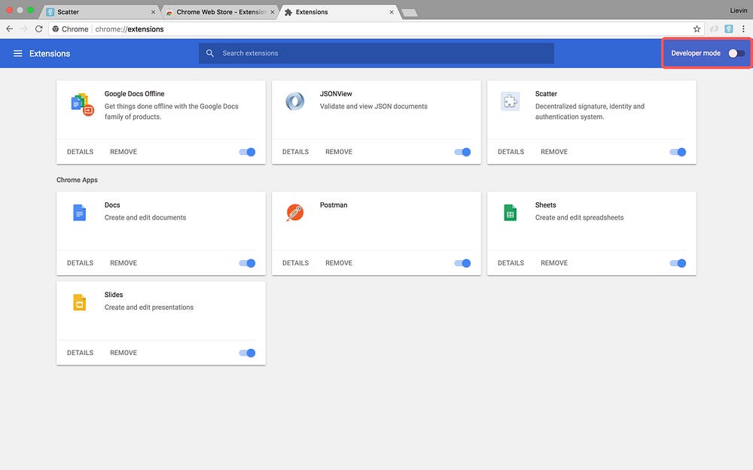Remove the Slides app
Viewport: 753px width, 470px height.
[x=123, y=353]
